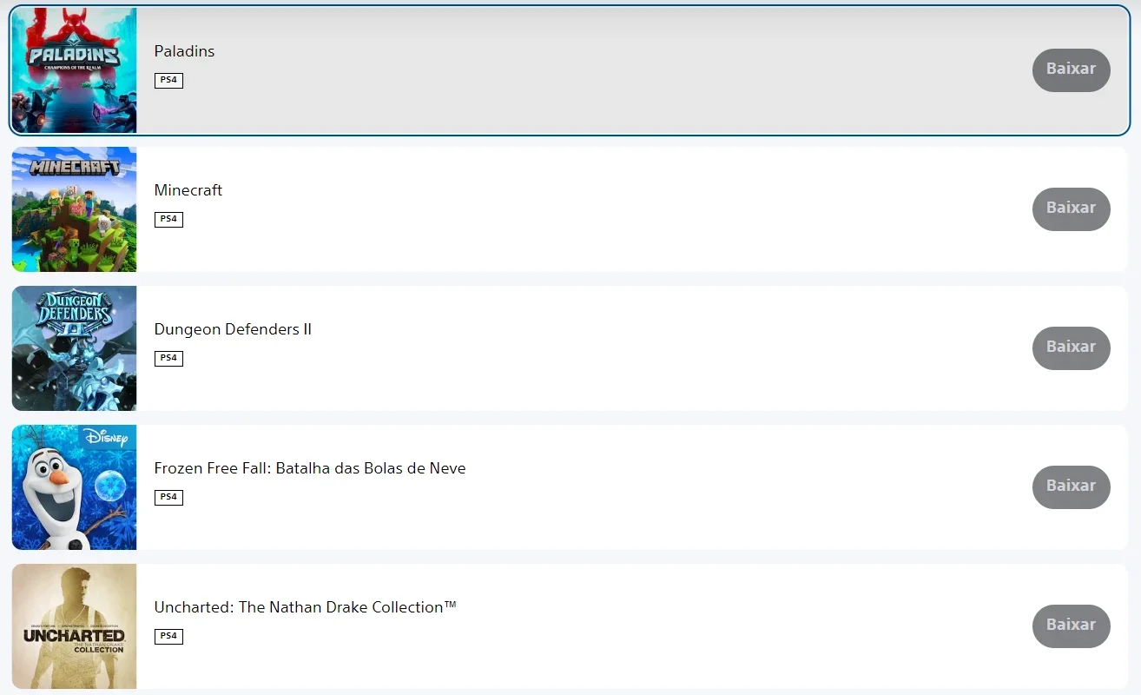Click Baixar button for Paladins
Viewport: 1141px width, 695px height.
[1071, 70]
